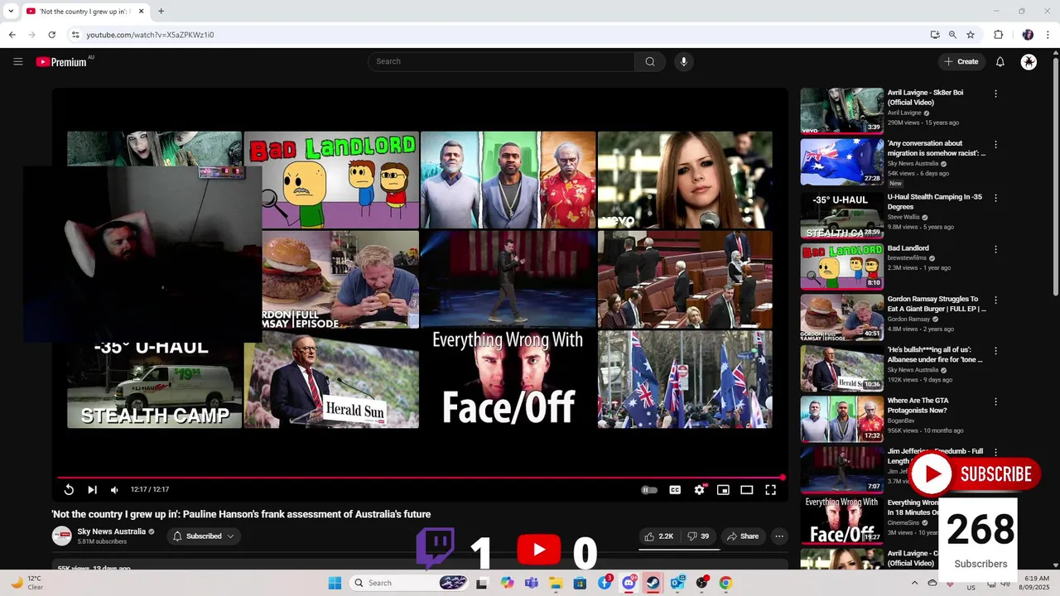1060x596 pixels.
Task: Toggle closed captions in the player
Action: [x=675, y=490]
